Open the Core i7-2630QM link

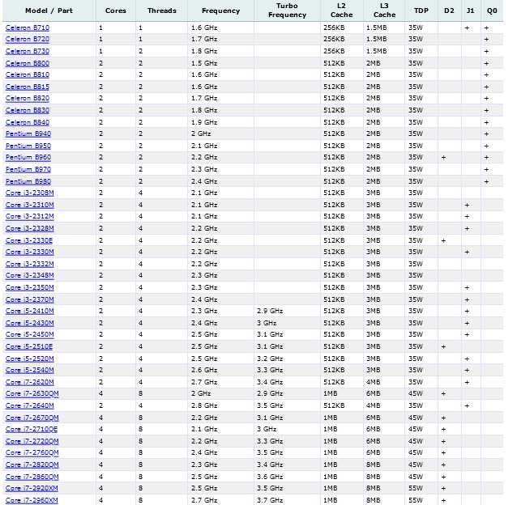32,394
